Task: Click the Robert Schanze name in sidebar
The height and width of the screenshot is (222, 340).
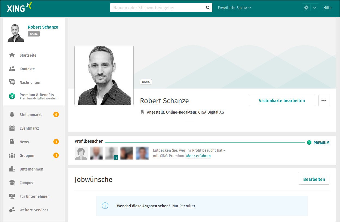Action: 43,27
